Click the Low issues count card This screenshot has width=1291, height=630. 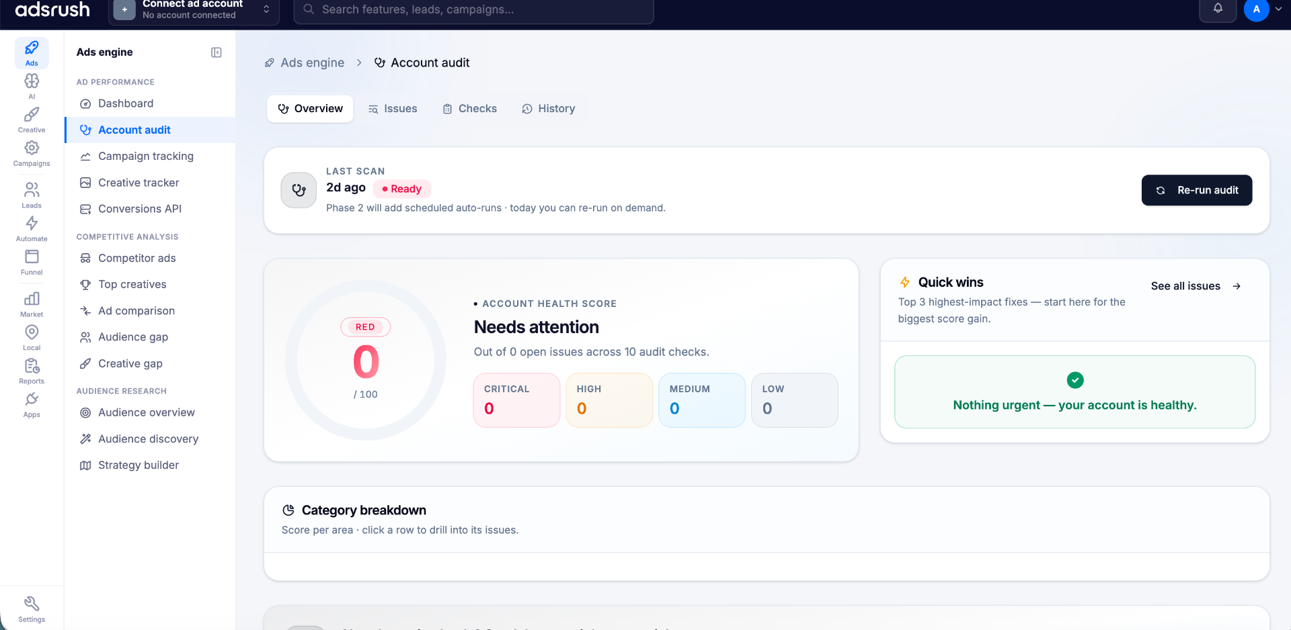(x=795, y=400)
